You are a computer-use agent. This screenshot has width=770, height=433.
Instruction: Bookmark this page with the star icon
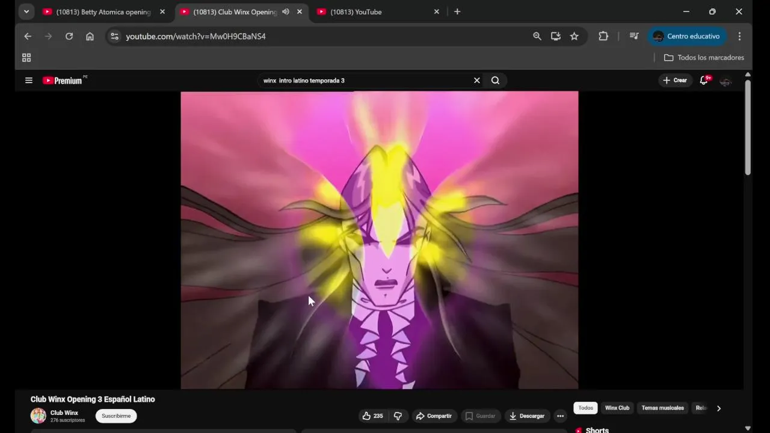[574, 36]
